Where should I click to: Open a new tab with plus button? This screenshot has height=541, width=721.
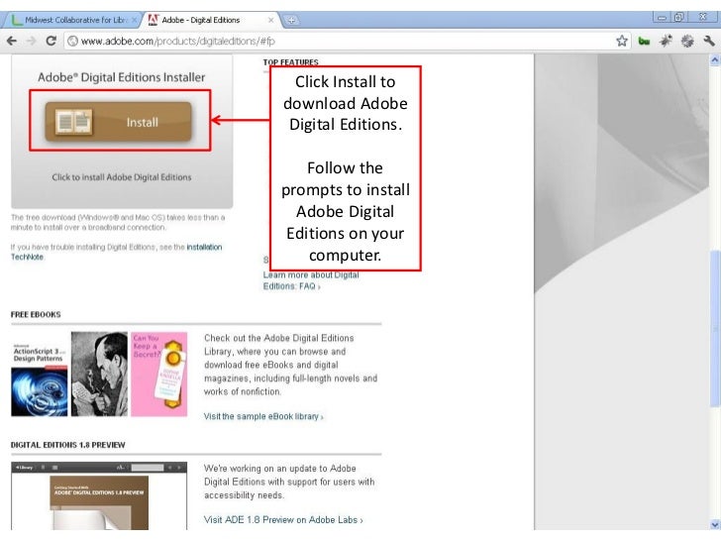tap(291, 20)
